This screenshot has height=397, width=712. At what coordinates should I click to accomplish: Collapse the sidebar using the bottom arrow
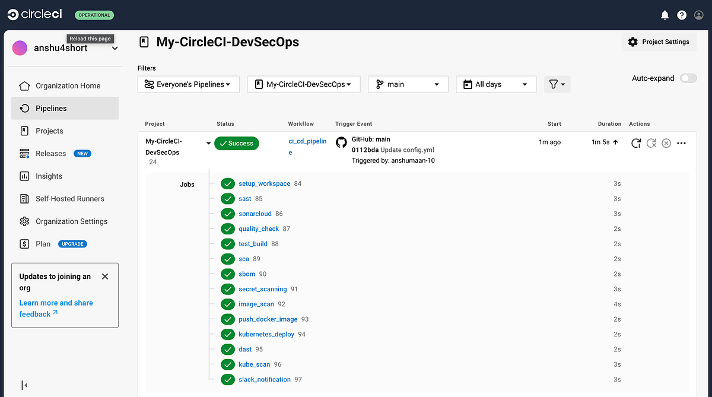point(24,385)
